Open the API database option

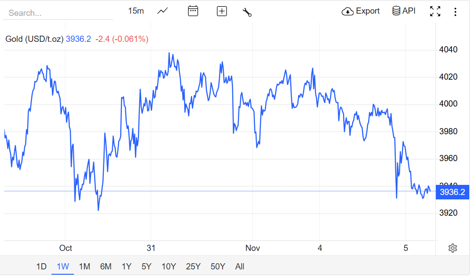404,11
